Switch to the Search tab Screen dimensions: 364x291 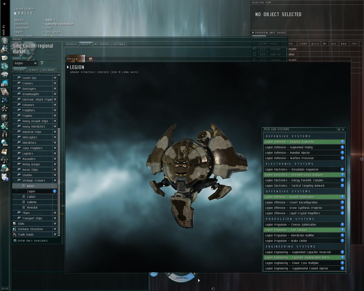[33, 70]
